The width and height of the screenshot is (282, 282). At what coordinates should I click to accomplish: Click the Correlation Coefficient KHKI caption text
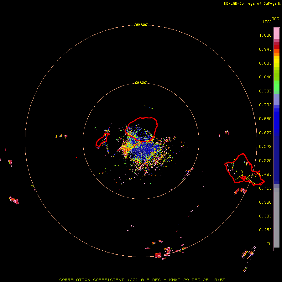coord(142,280)
